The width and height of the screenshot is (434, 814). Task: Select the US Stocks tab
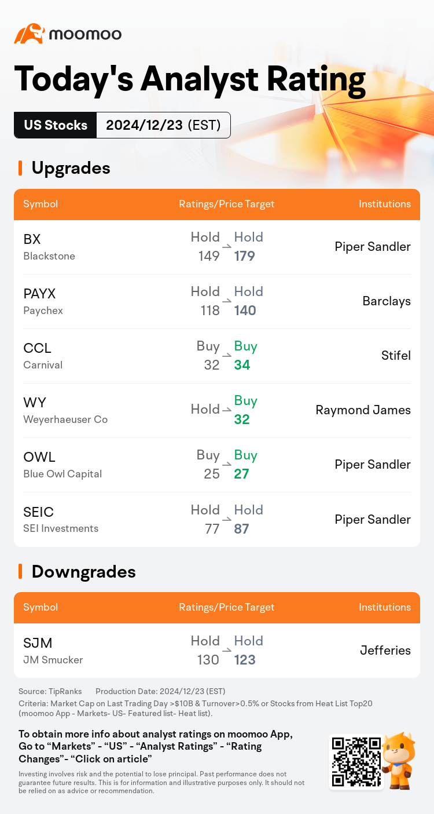coord(56,125)
